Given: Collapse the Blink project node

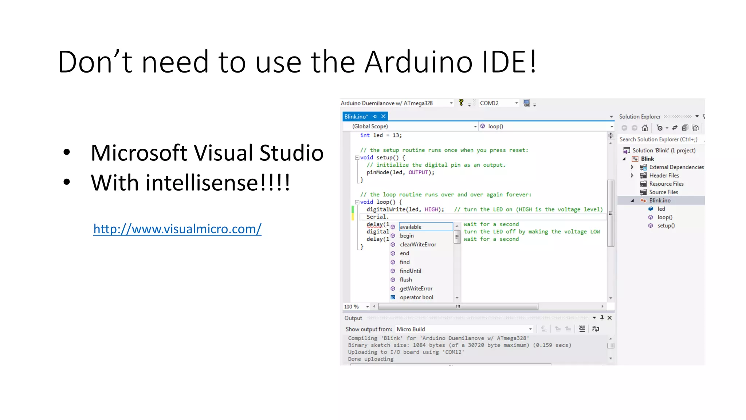Looking at the screenshot, I should click(624, 159).
